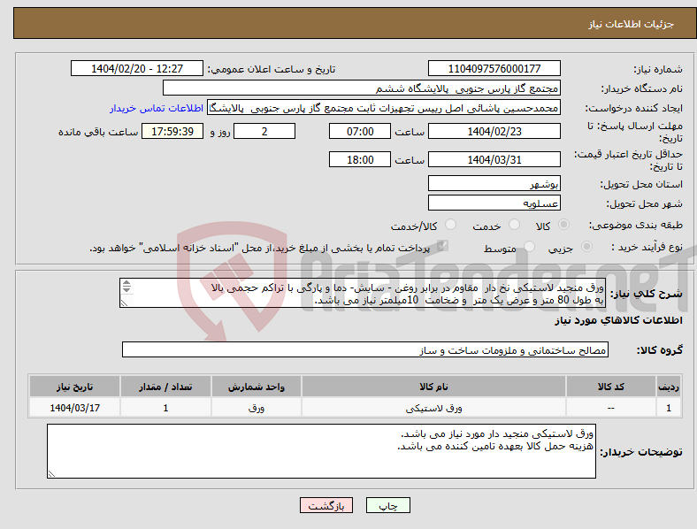Click the validity time field 18:00

360,159
